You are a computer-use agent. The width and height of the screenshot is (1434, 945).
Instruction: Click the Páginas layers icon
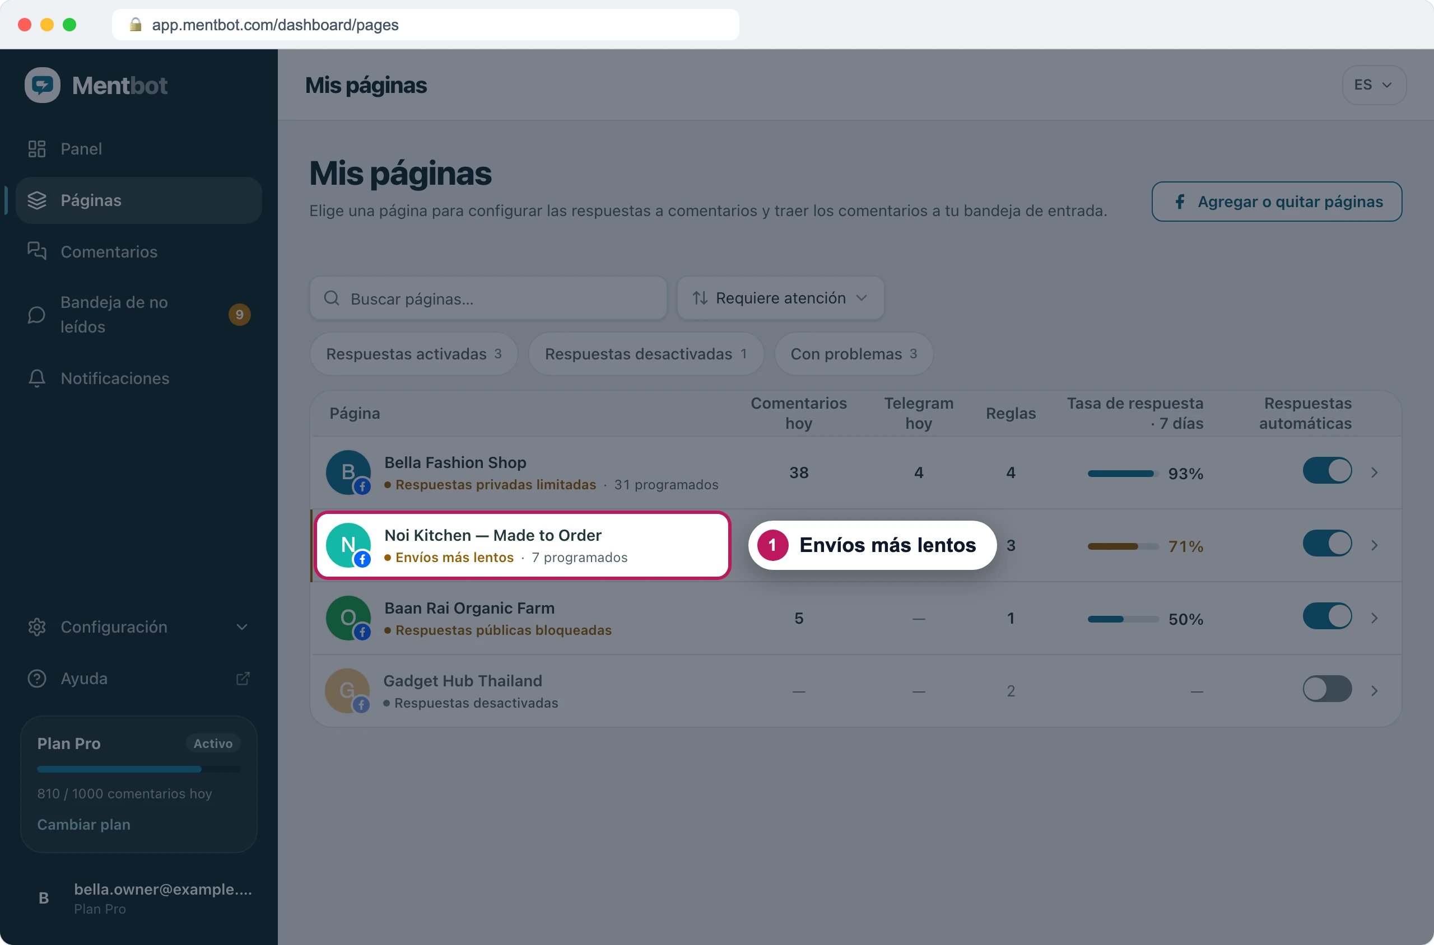(x=37, y=200)
